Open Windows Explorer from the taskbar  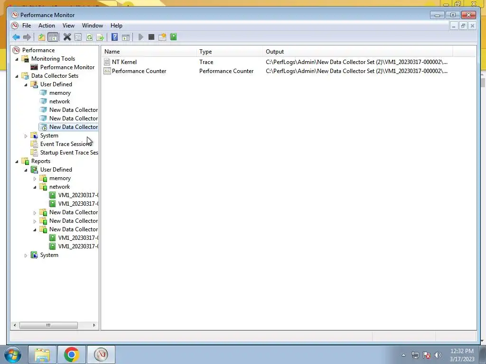(42, 355)
